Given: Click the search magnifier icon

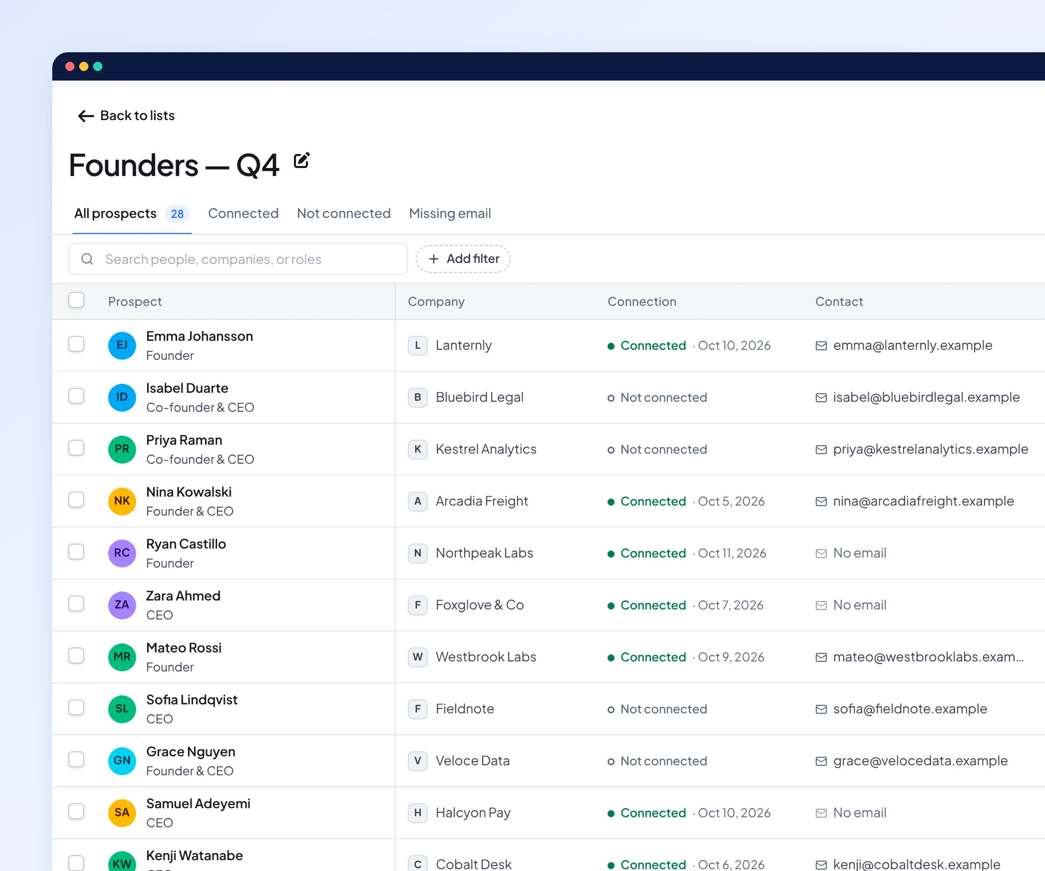Looking at the screenshot, I should (x=87, y=259).
